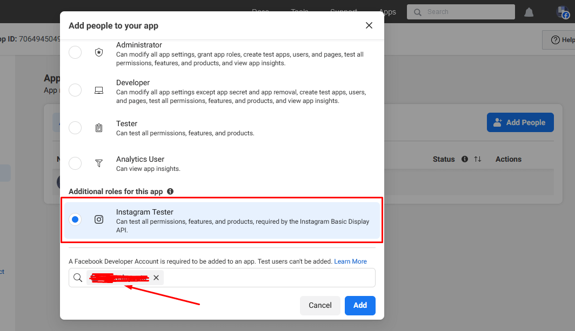Open notifications bell in top bar

click(529, 12)
